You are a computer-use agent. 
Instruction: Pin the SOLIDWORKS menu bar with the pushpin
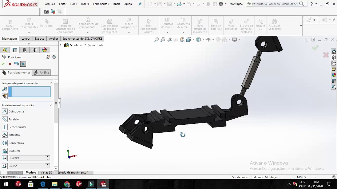(x=140, y=4)
